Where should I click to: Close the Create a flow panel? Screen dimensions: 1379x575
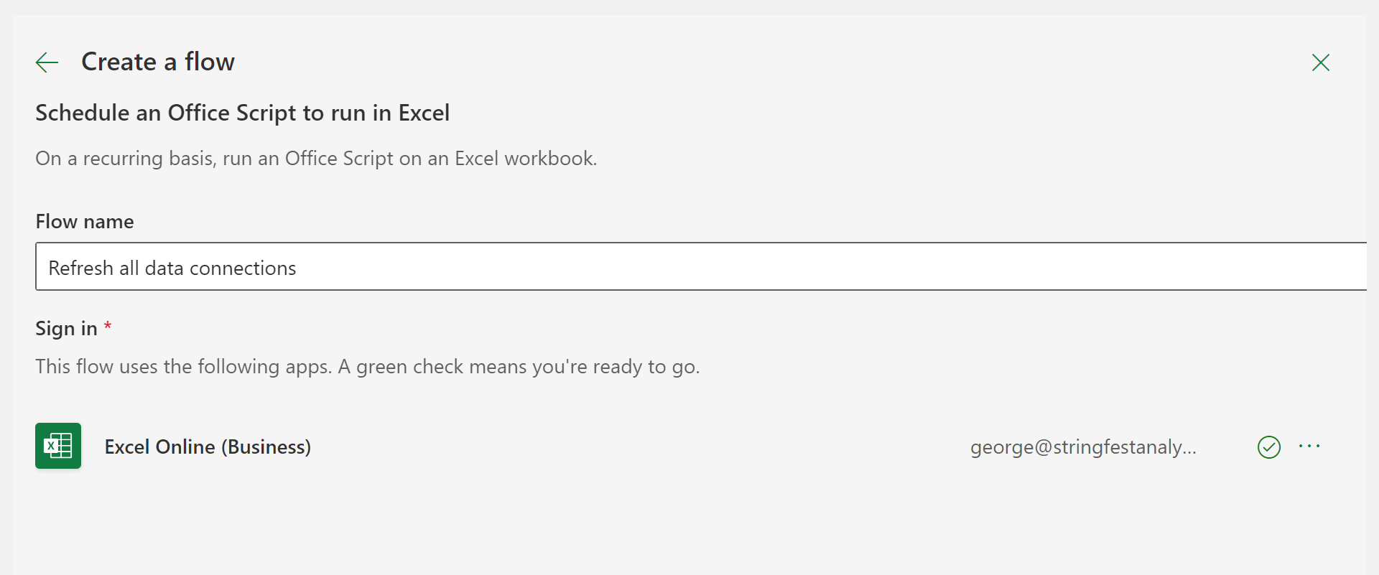click(x=1320, y=62)
